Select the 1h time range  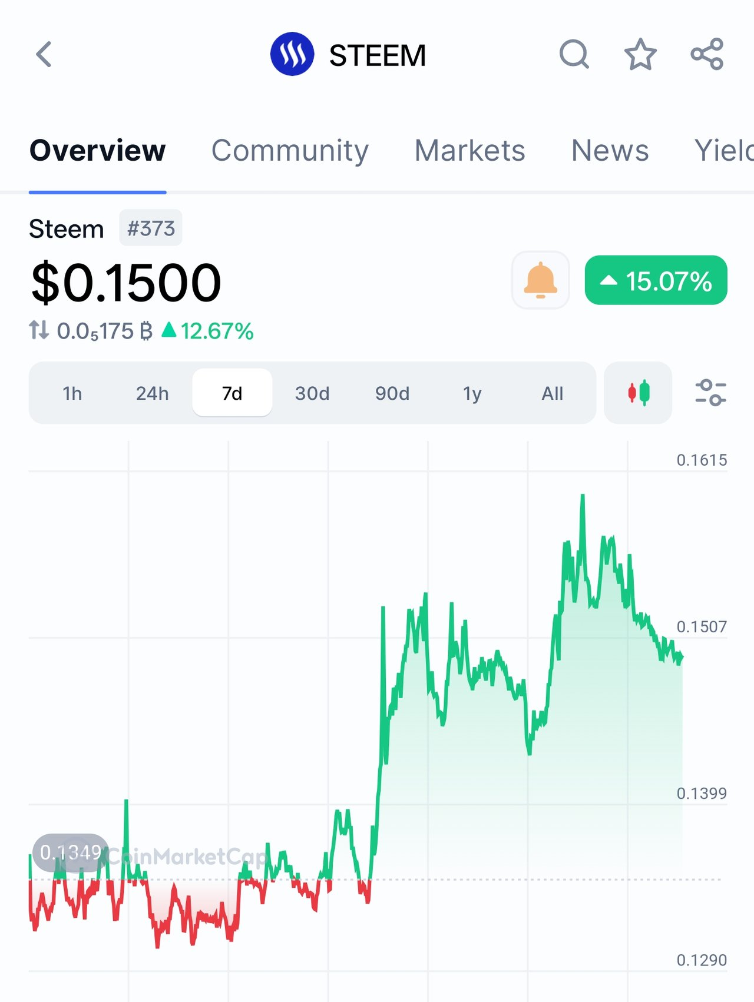[72, 393]
